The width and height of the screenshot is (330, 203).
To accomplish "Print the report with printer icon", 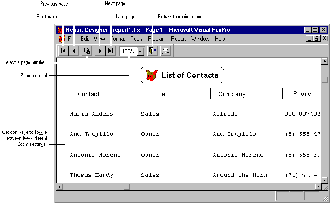I will pos(165,51).
